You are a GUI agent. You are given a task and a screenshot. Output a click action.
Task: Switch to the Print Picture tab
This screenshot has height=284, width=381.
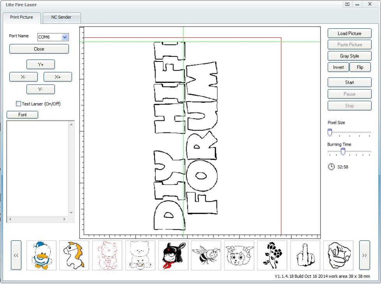click(22, 18)
